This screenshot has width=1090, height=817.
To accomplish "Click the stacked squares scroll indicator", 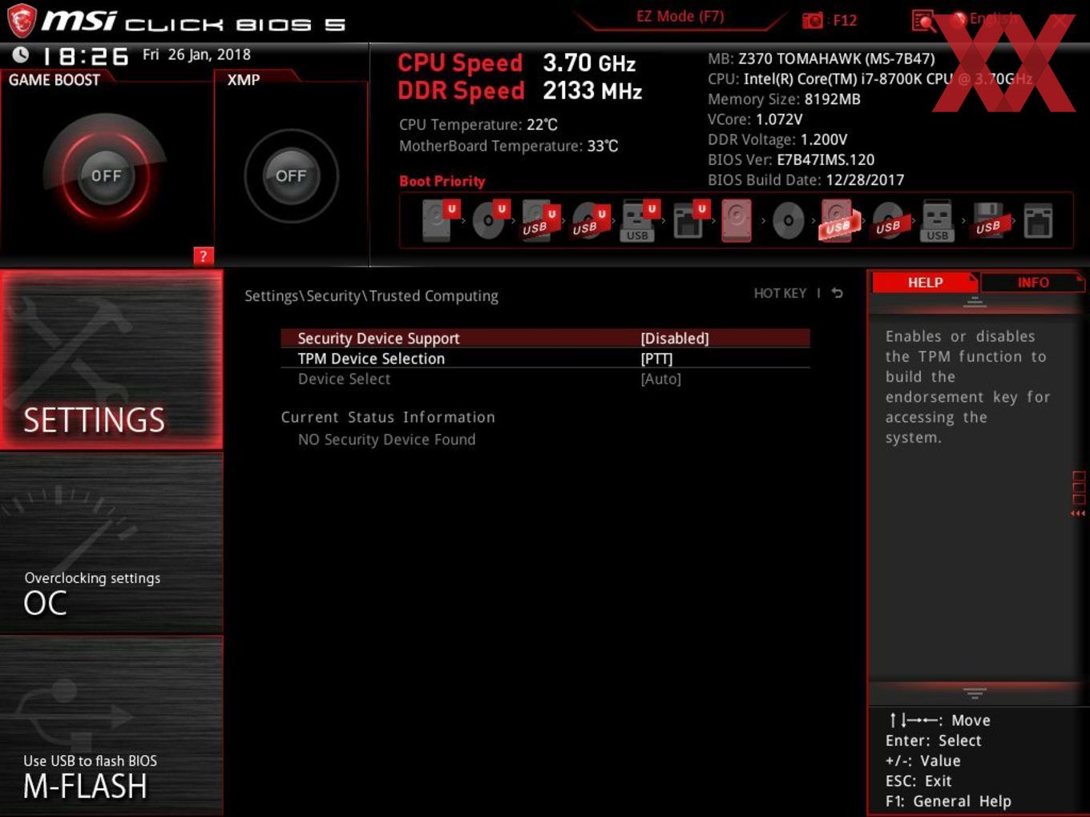I will click(1079, 488).
